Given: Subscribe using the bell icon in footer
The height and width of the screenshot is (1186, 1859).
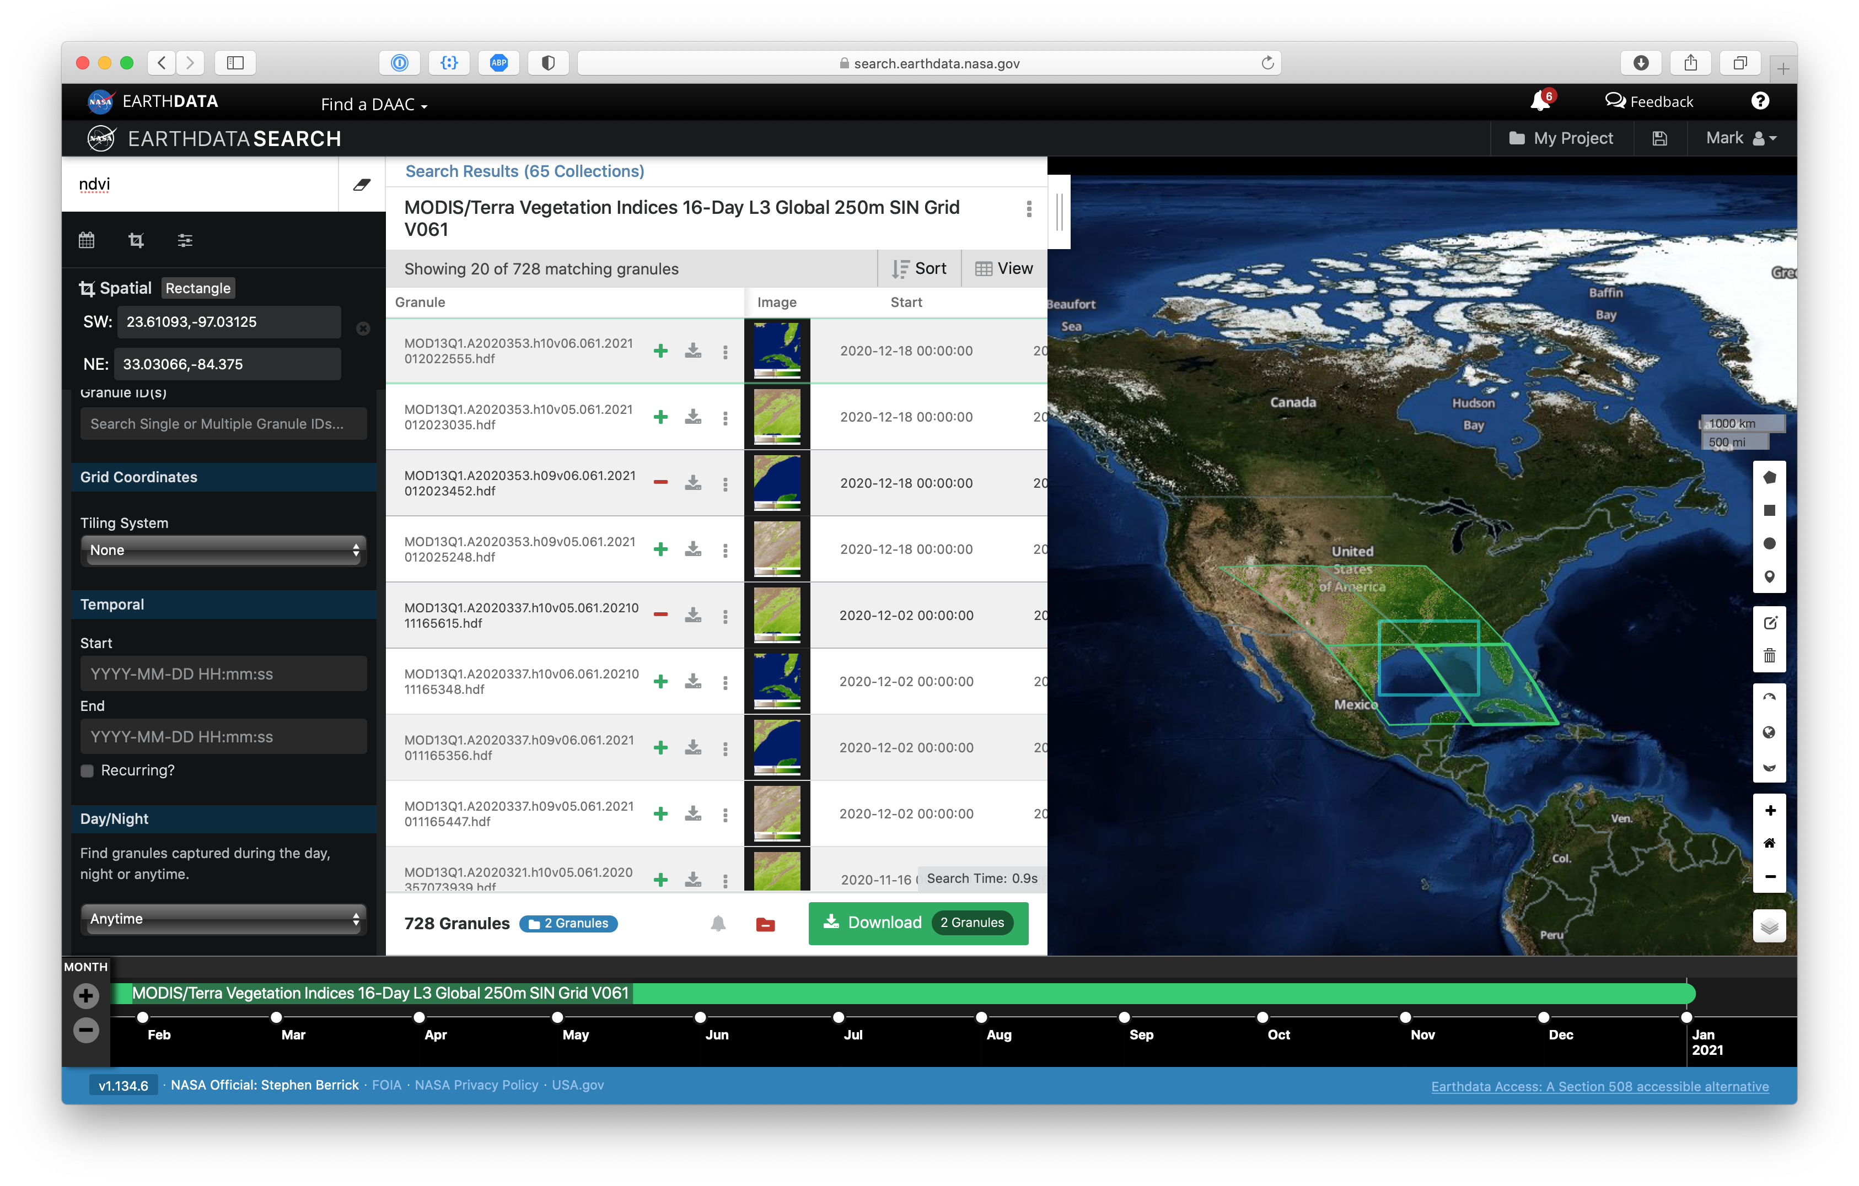Looking at the screenshot, I should 718,924.
